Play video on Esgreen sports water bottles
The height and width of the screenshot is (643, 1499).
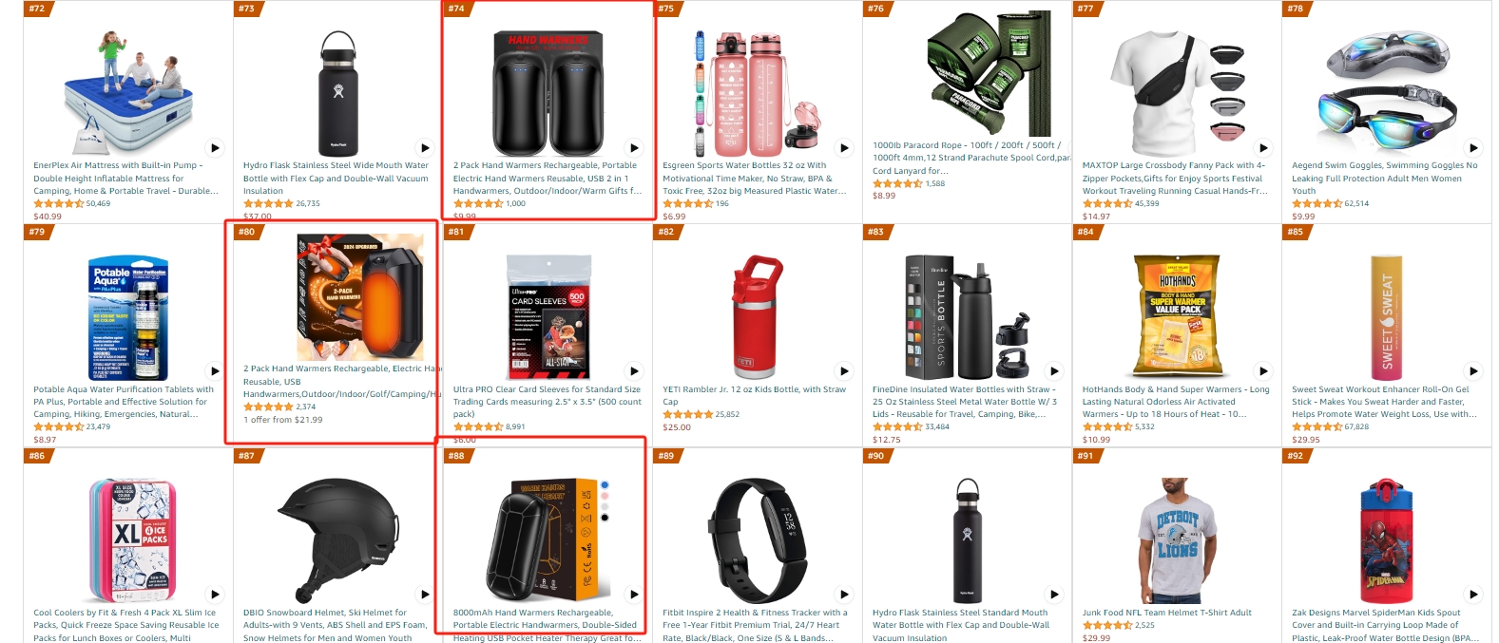(x=844, y=147)
